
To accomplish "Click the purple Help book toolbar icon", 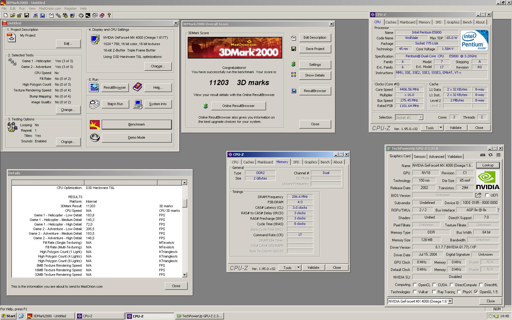I will click(102, 15).
